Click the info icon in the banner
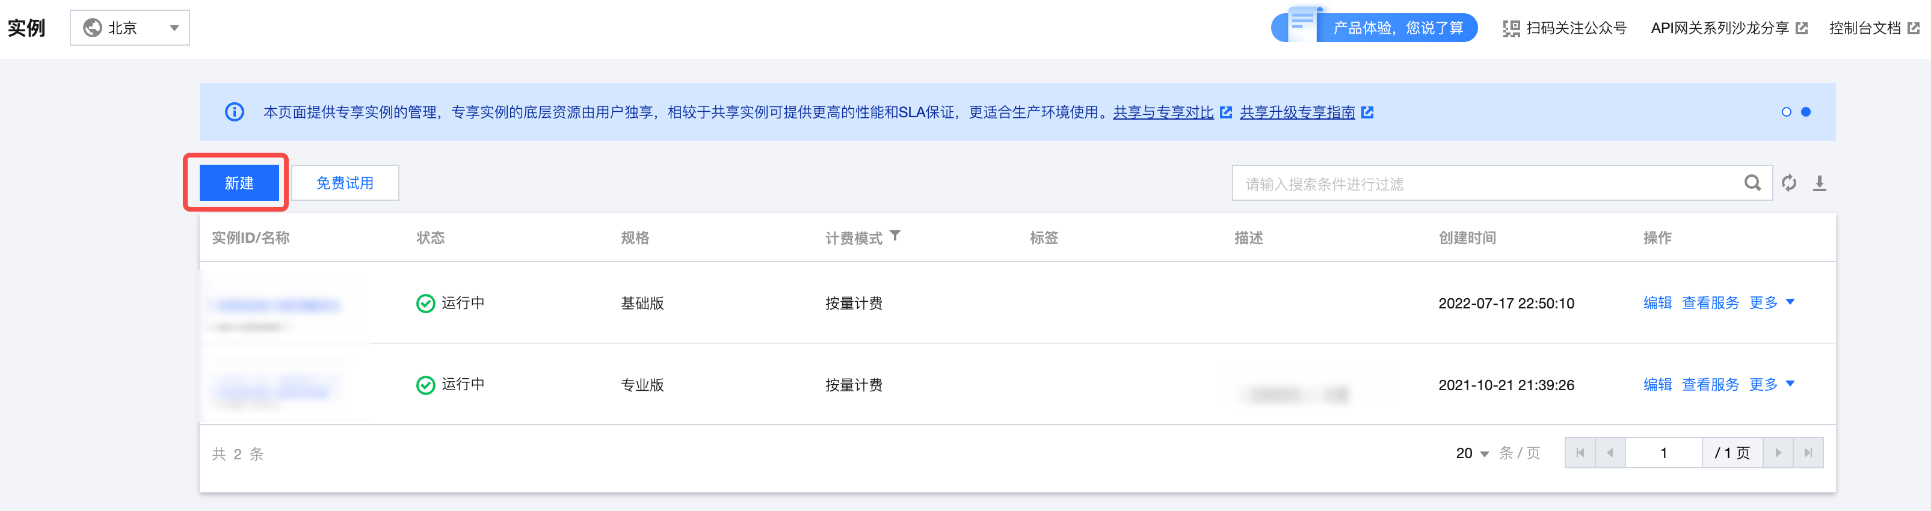The image size is (1931, 511). 235,112
